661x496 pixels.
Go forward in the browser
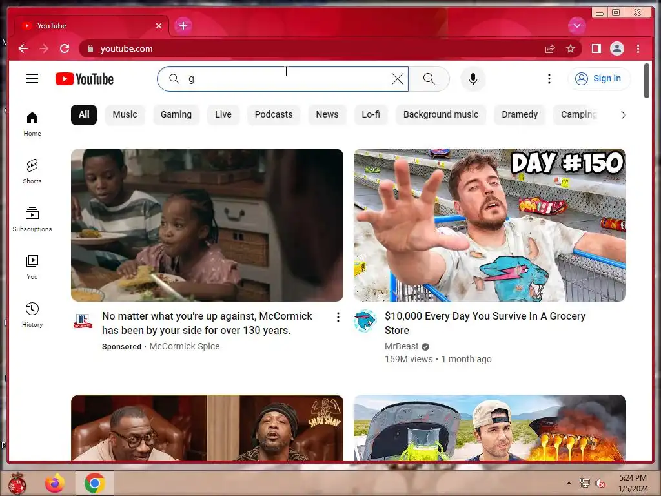click(44, 48)
